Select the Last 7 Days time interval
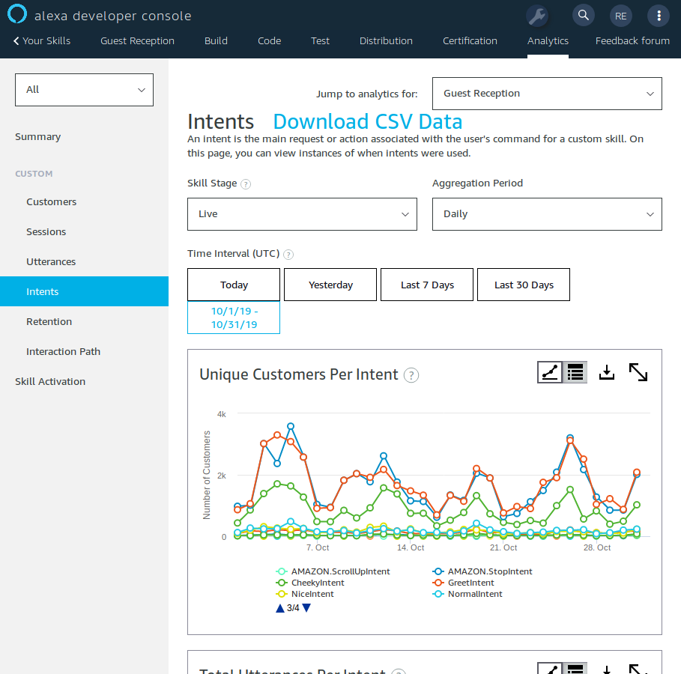The image size is (681, 674). click(426, 285)
